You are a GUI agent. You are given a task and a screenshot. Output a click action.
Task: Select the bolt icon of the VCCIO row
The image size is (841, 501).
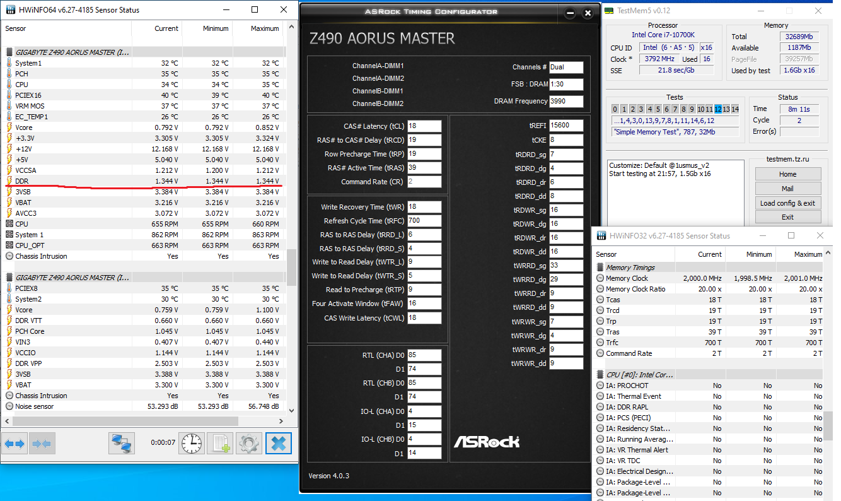coord(9,353)
